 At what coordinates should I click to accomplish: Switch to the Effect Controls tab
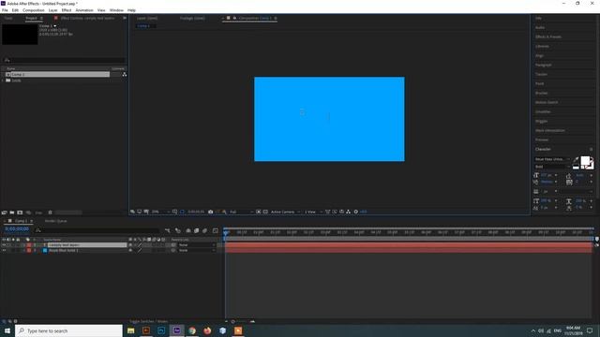click(87, 18)
